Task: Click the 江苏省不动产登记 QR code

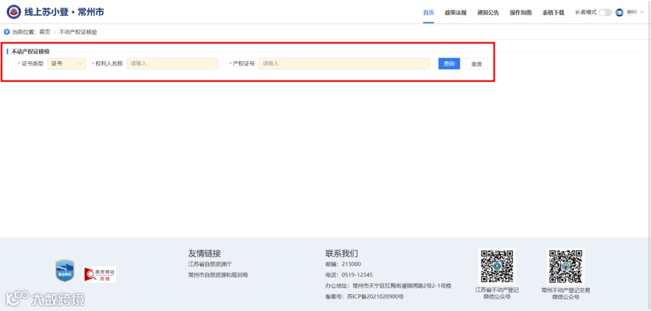Action: tap(497, 266)
